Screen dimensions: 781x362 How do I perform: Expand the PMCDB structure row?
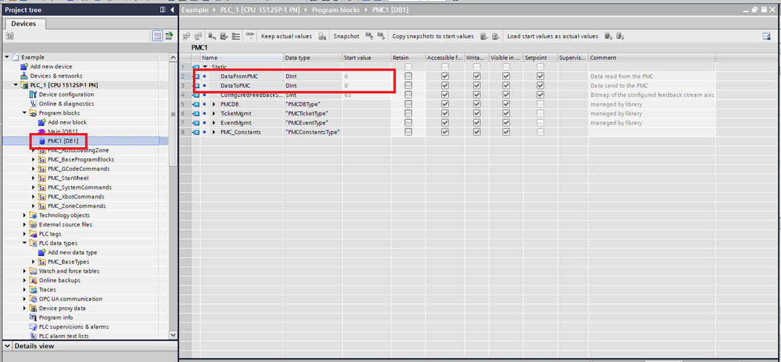pyautogui.click(x=213, y=105)
